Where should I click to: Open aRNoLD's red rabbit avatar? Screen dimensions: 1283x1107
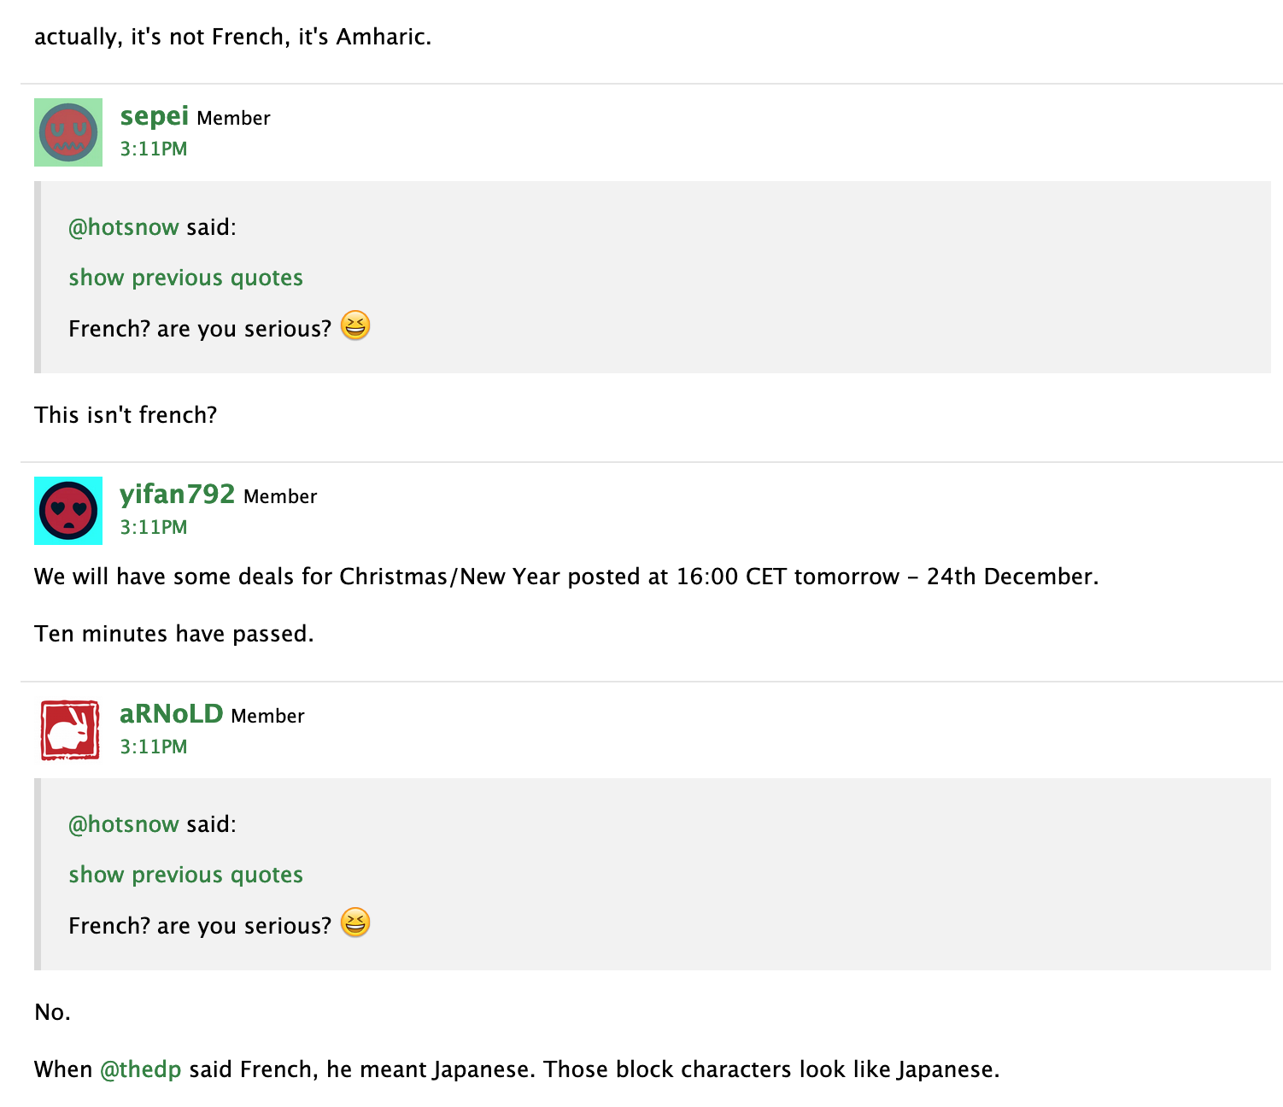pyautogui.click(x=68, y=730)
